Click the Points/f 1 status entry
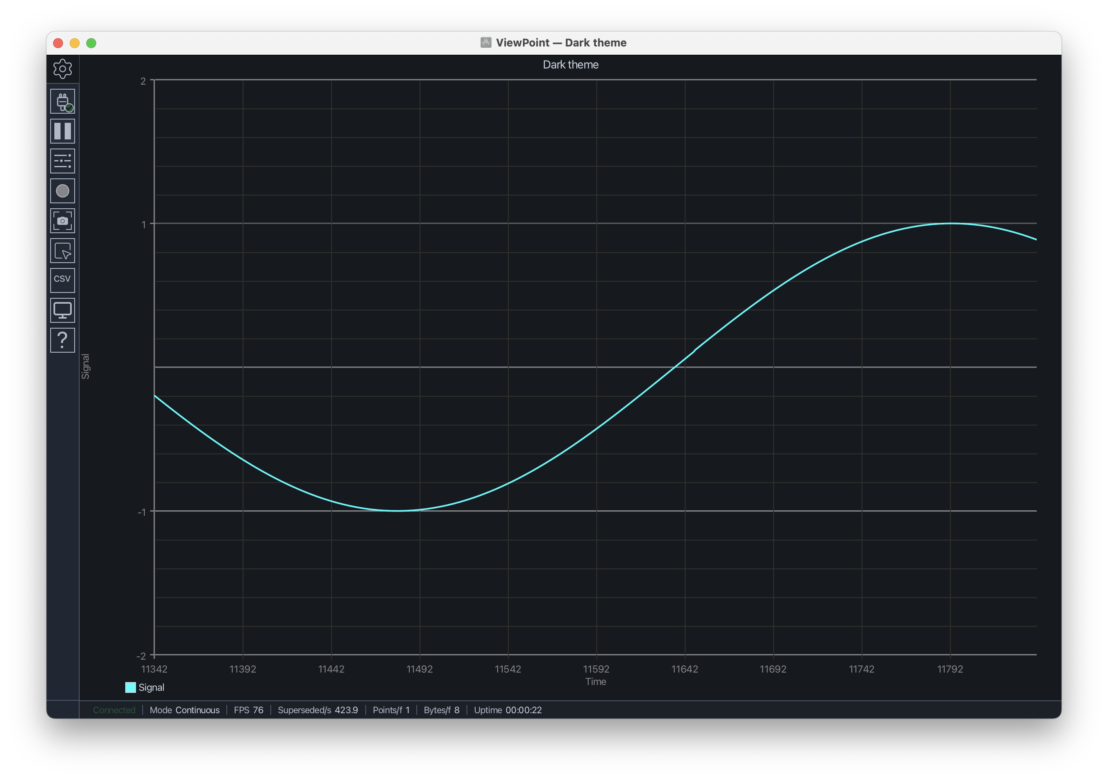This screenshot has width=1108, height=780. click(x=391, y=710)
